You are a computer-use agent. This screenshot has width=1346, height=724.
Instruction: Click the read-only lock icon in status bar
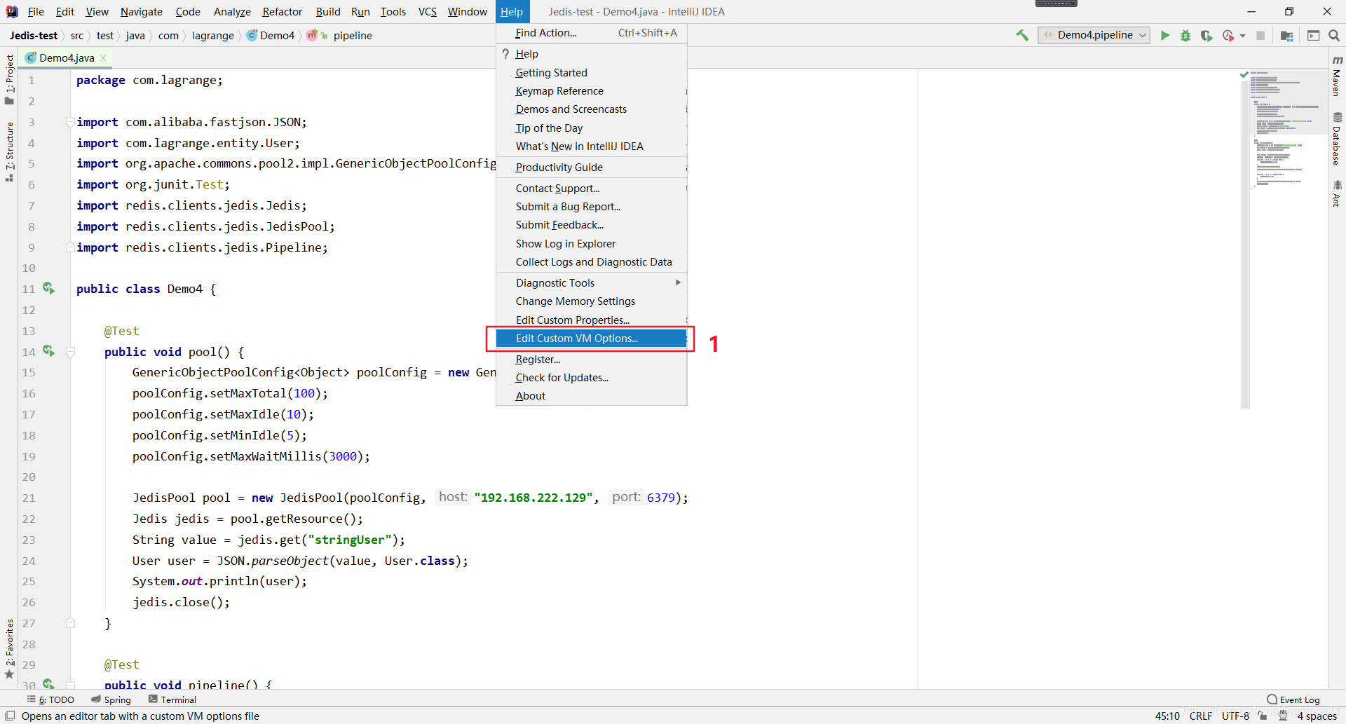click(x=1263, y=716)
